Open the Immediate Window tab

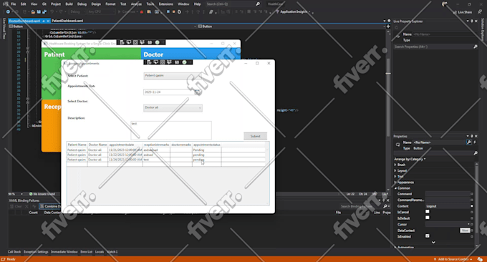[x=64, y=252]
